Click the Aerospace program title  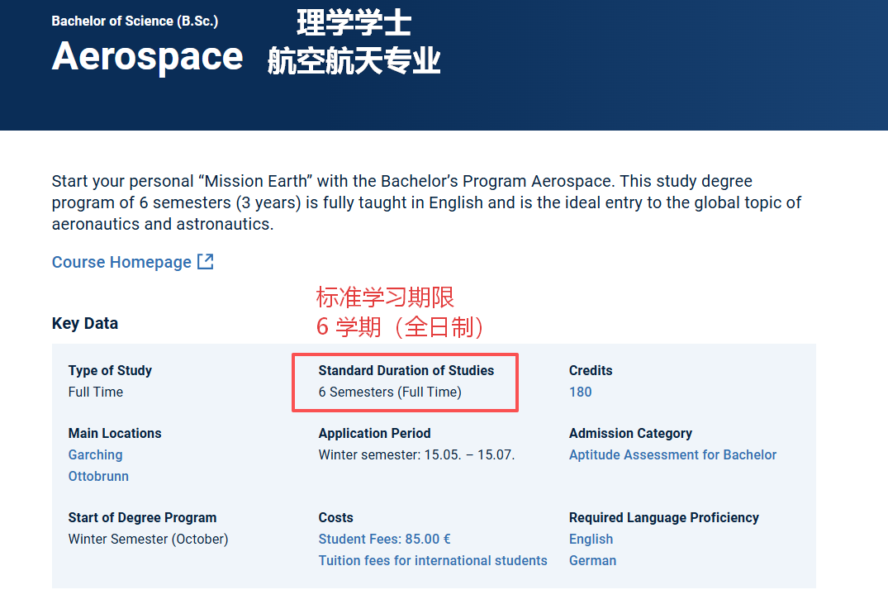[147, 56]
